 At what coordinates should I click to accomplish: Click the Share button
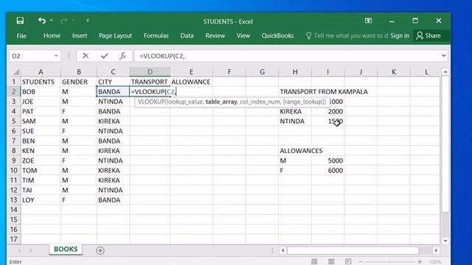click(428, 36)
